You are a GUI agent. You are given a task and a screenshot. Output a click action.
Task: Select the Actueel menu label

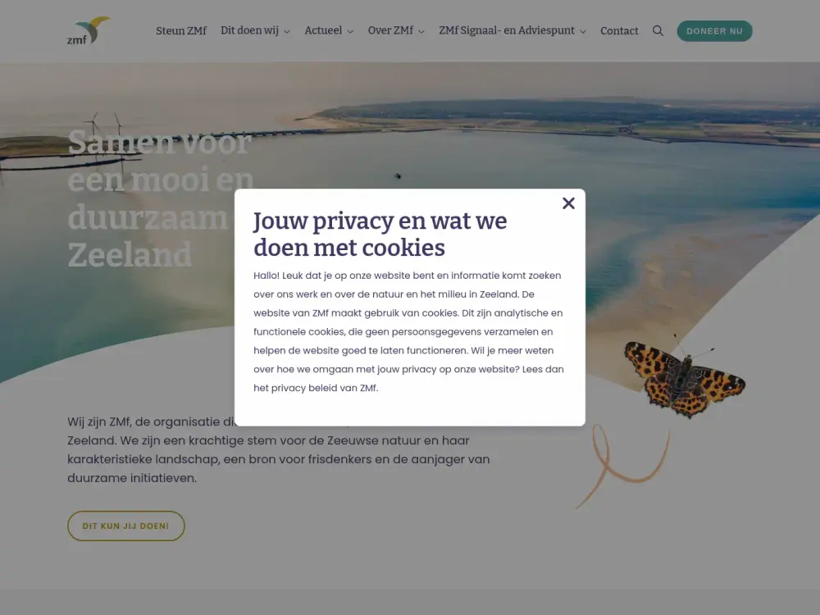[x=323, y=30]
